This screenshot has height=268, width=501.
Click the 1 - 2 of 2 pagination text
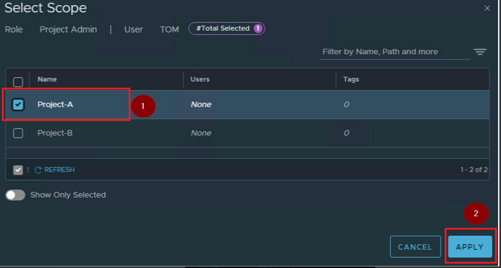coord(474,170)
